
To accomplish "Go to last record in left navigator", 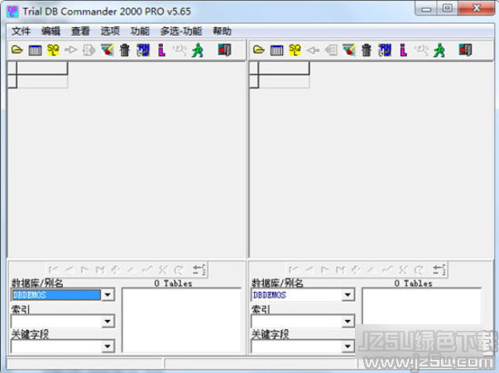I will pos(100,270).
